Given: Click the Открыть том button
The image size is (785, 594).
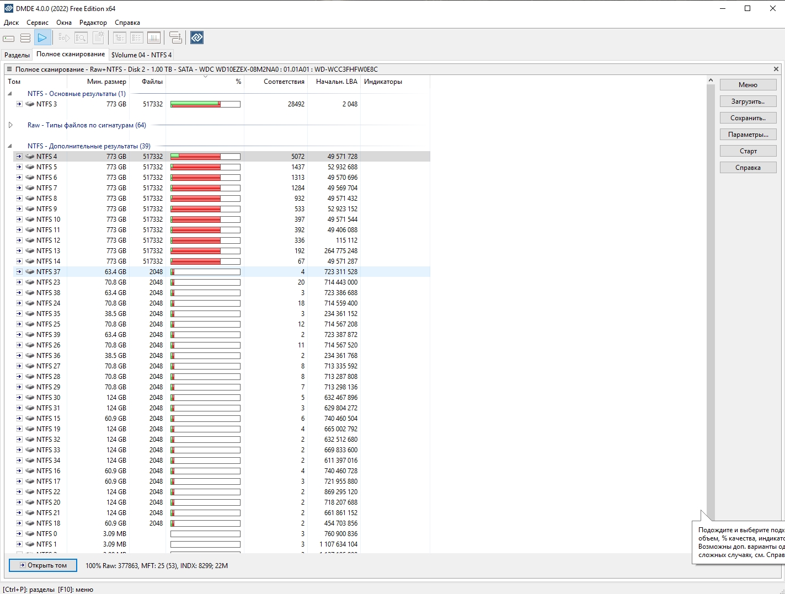Looking at the screenshot, I should (x=42, y=565).
